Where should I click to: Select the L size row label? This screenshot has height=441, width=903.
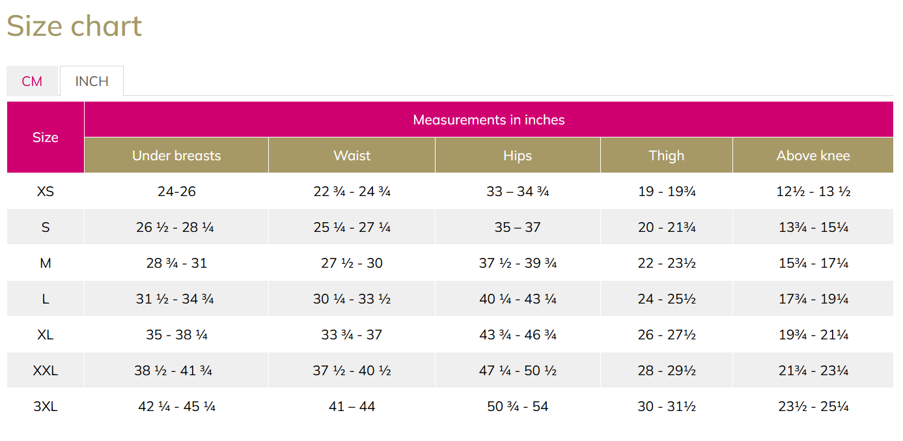coord(46,299)
